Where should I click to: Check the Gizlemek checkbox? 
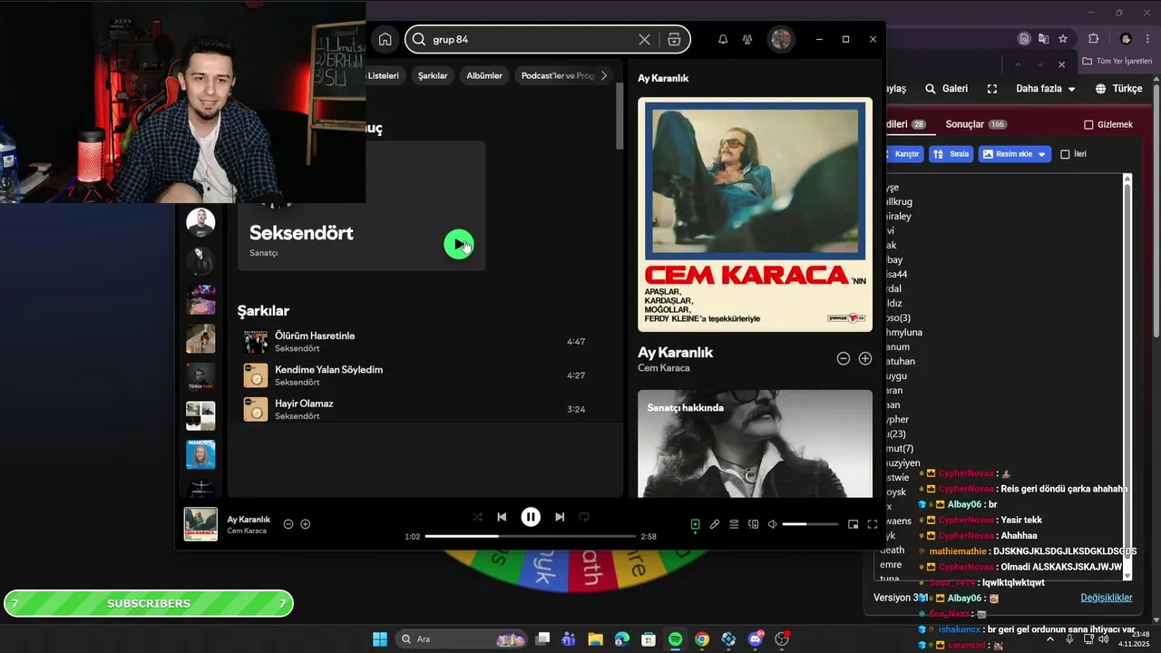point(1089,125)
